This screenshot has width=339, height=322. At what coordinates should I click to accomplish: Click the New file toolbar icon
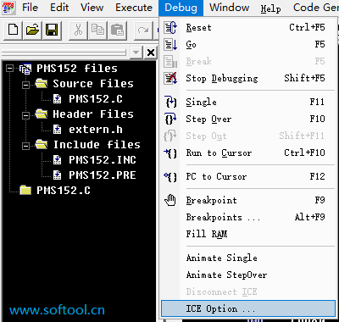click(13, 30)
